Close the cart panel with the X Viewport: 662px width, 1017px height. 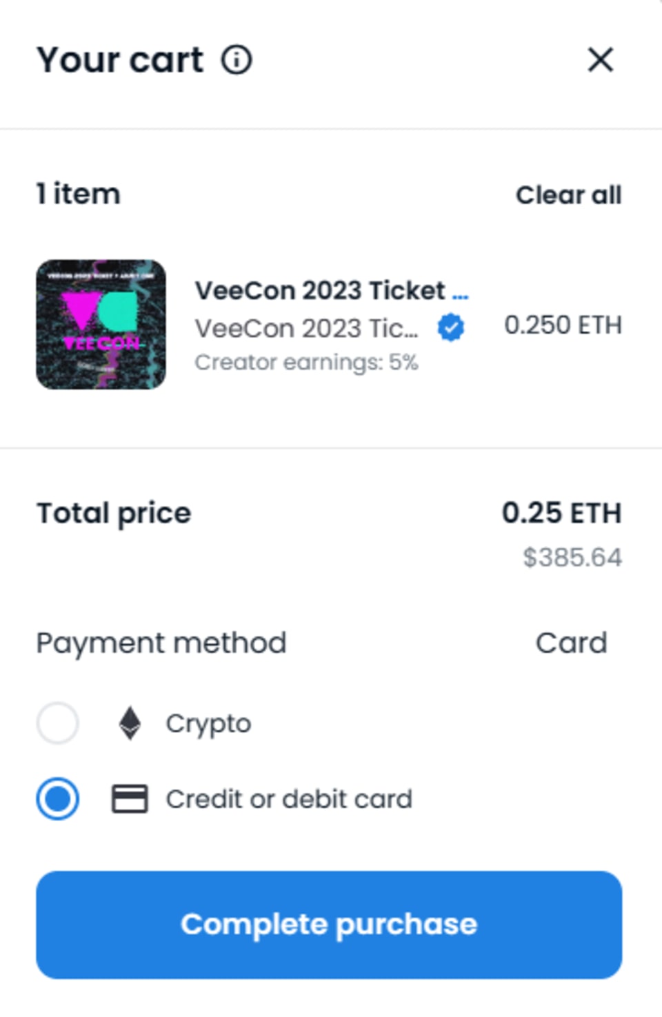(600, 60)
